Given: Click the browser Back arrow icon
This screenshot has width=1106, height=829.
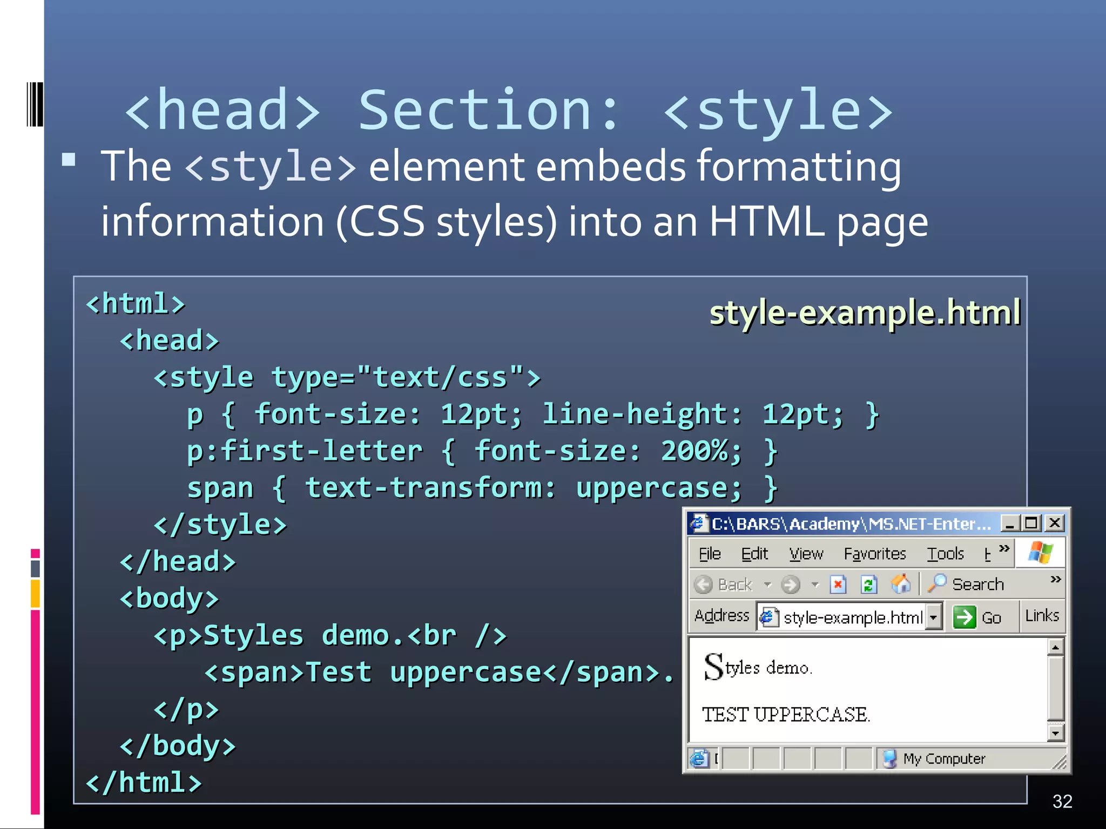Looking at the screenshot, I should tap(703, 585).
